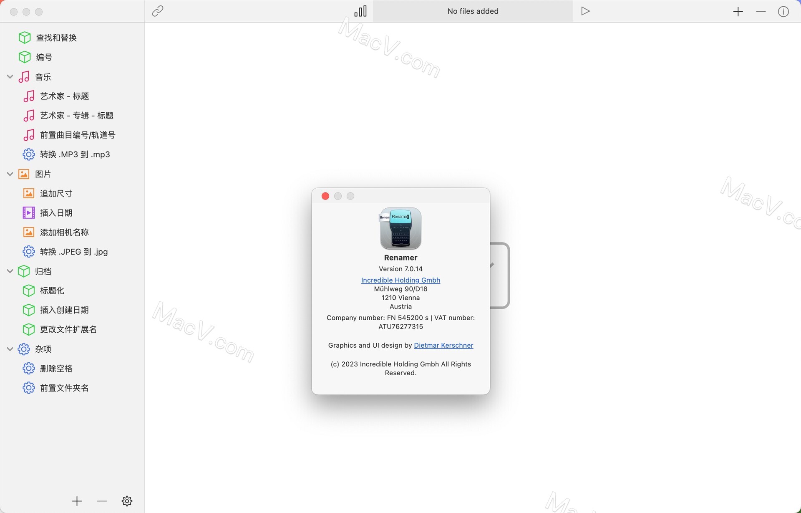Click gear icon for 转换 .MP3 到 .mp3
This screenshot has width=801, height=513.
coord(28,154)
